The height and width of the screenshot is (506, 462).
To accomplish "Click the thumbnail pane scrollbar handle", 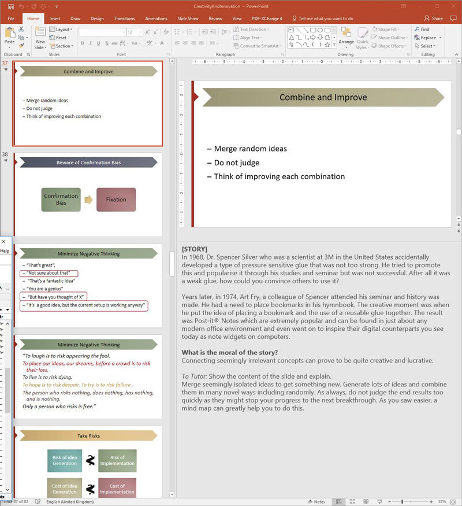I will [x=172, y=264].
